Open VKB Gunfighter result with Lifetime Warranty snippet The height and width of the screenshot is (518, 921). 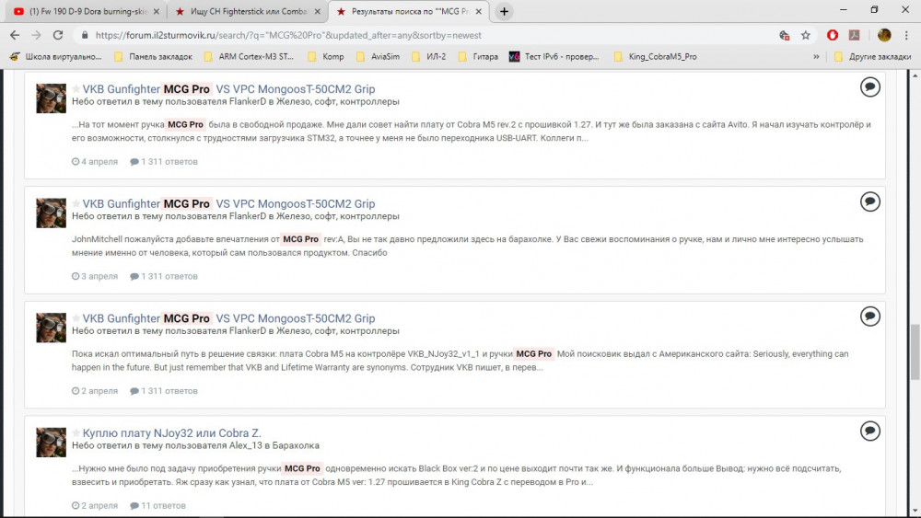[228, 318]
